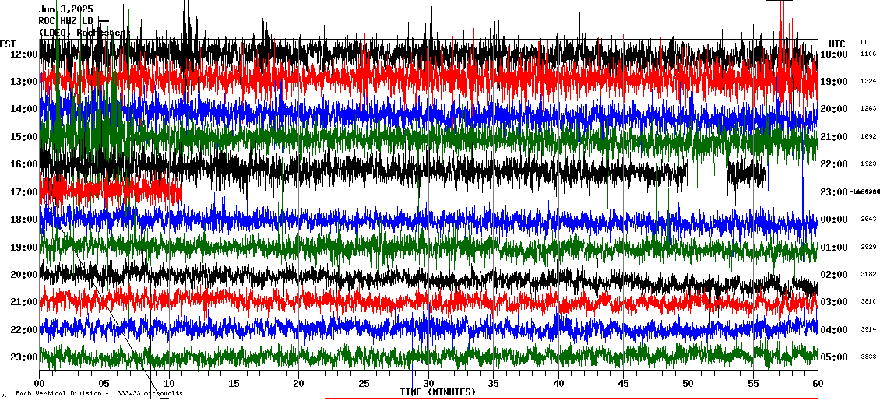Click the 18:00 UTC row label
This screenshot has height=404, width=880.
[834, 54]
